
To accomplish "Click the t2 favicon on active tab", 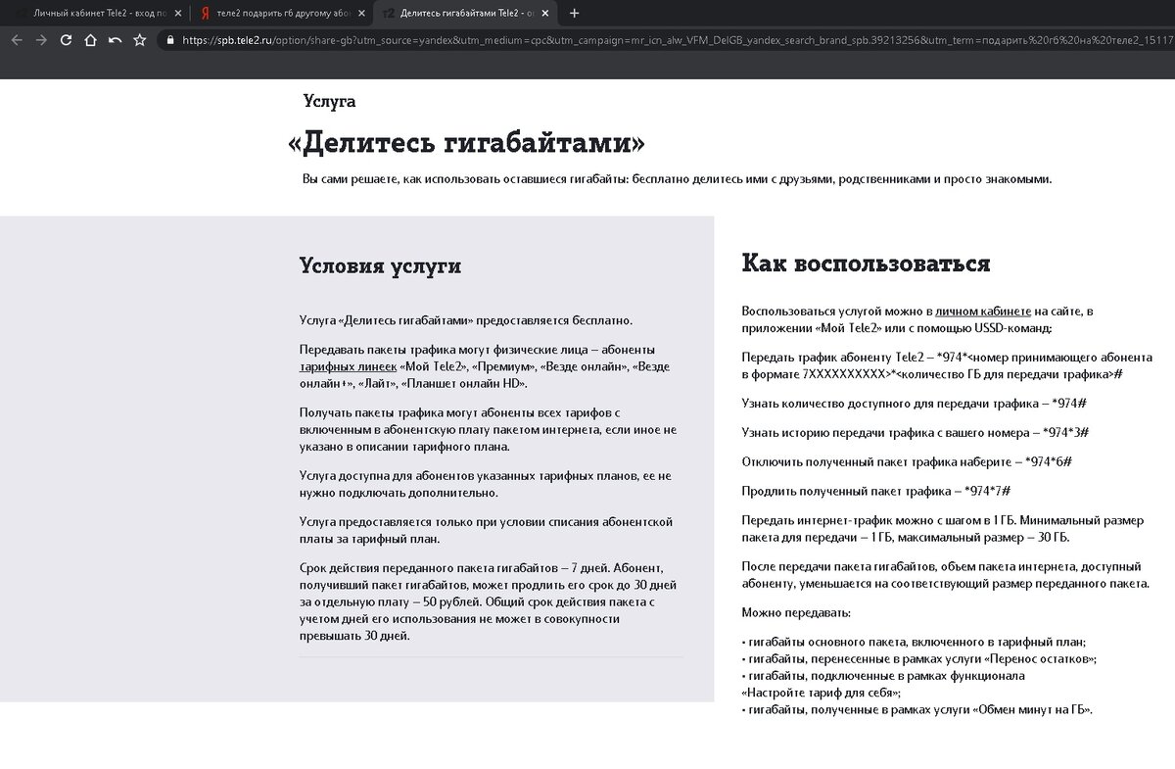I will coord(390,13).
